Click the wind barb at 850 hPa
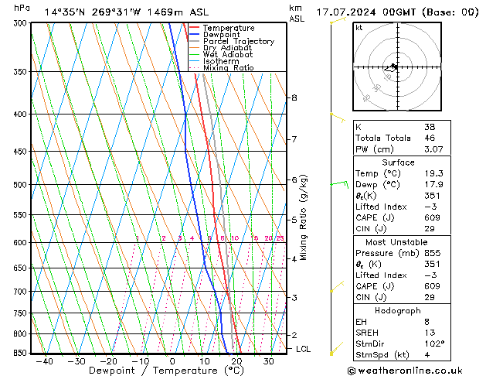 click(x=337, y=348)
